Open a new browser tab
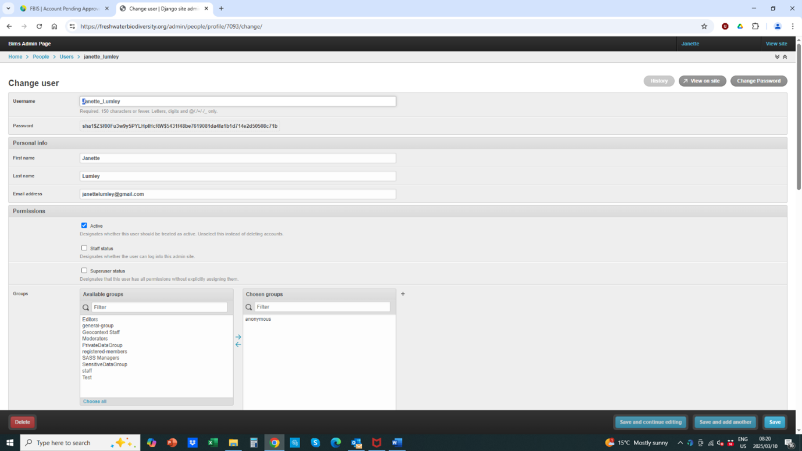Viewport: 802px width, 451px height. (x=221, y=9)
